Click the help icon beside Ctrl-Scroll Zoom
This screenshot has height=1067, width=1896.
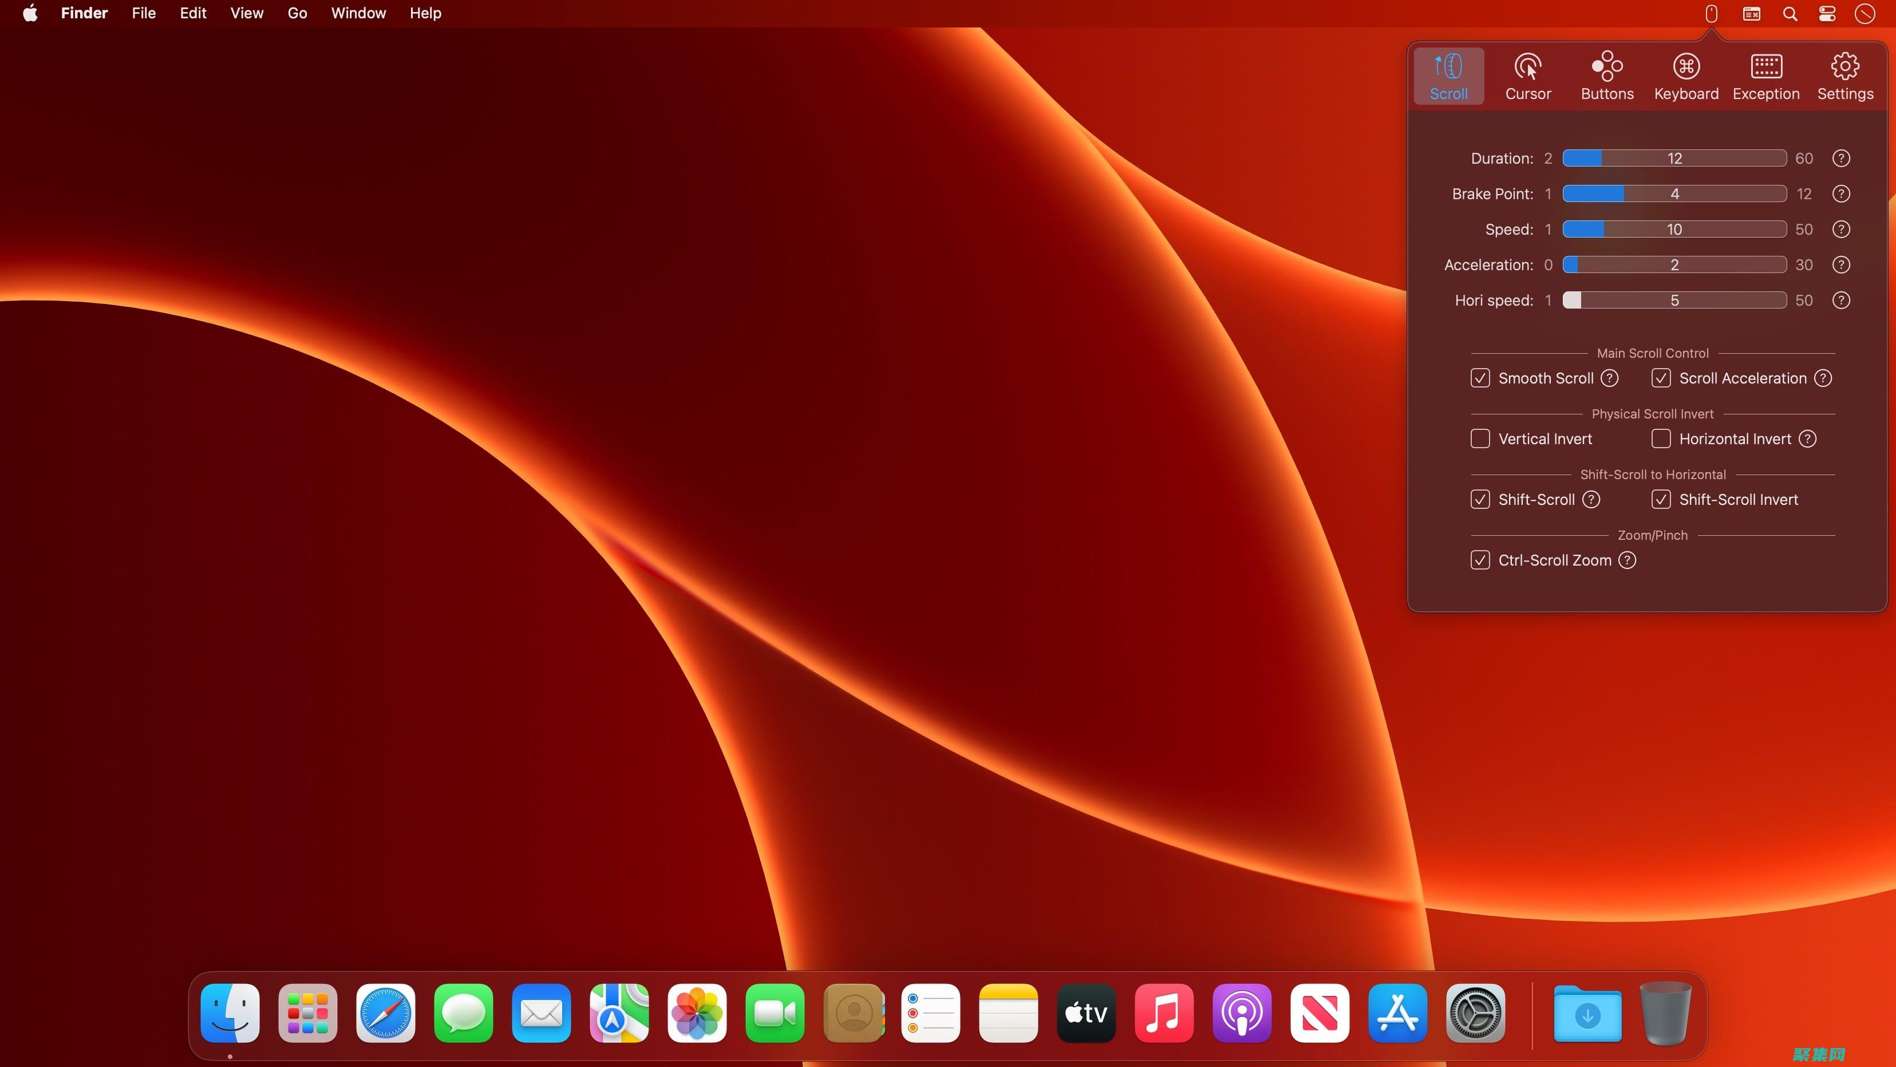[1628, 560]
